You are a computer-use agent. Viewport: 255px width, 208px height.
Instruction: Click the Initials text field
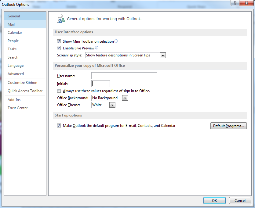(x=100, y=84)
